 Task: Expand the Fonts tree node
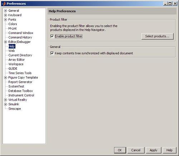click(x=5, y=20)
